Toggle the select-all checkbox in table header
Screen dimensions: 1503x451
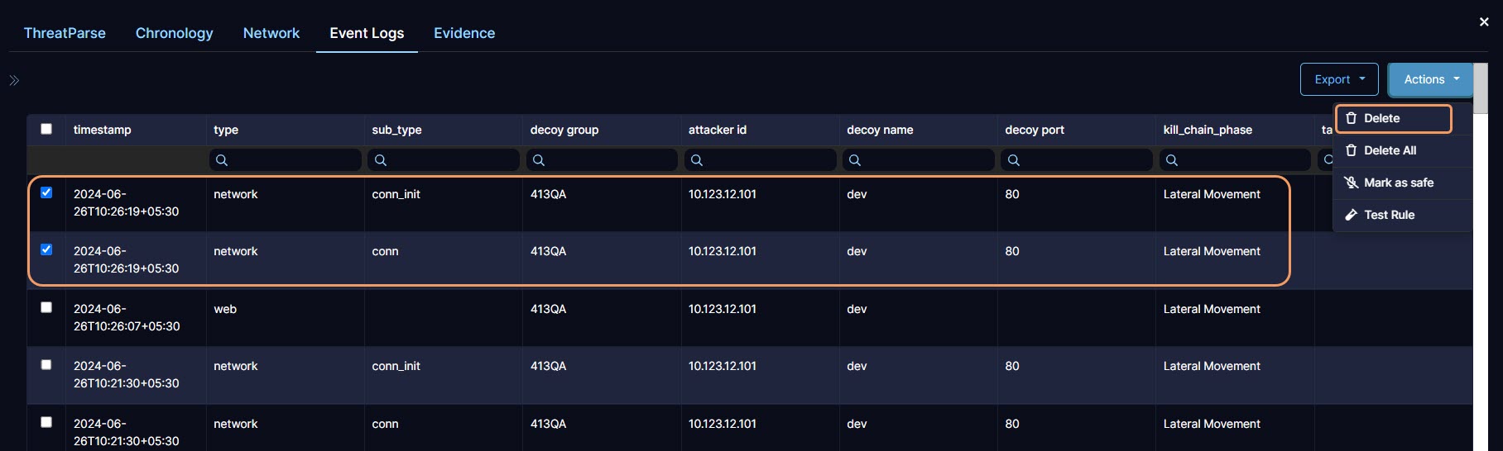(46, 129)
